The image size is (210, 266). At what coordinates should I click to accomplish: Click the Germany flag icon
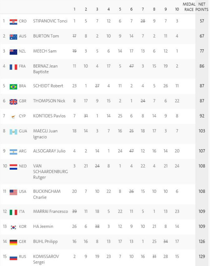click(13, 242)
